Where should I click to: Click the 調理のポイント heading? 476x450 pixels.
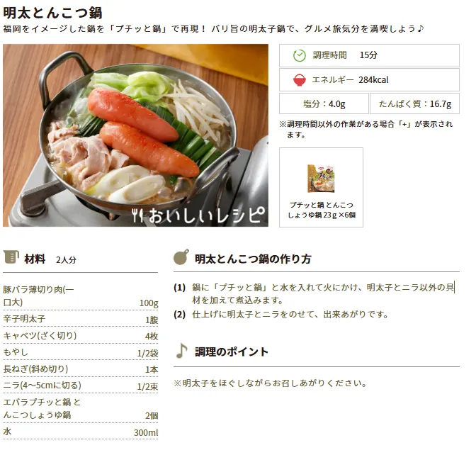tap(232, 351)
